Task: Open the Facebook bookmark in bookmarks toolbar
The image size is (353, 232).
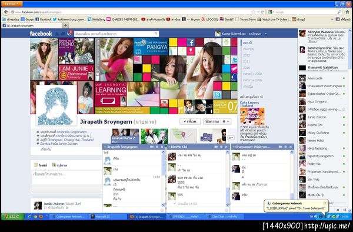Action: point(43,19)
